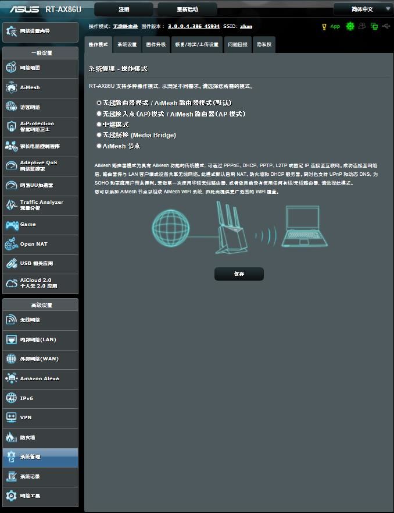Click the 注销 logout button
Viewport: 394px width, 513px height.
pyautogui.click(x=124, y=9)
